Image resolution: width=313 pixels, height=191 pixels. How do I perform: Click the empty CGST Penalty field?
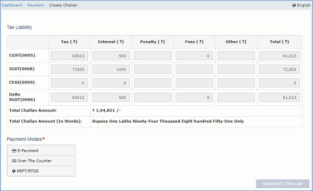coord(153,56)
